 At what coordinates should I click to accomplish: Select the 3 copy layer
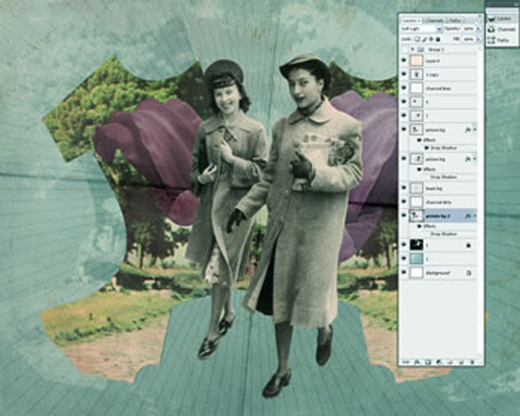443,74
